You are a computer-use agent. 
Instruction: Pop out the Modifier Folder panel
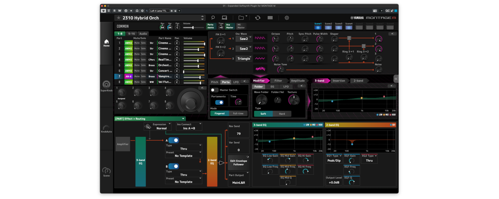click(x=301, y=86)
